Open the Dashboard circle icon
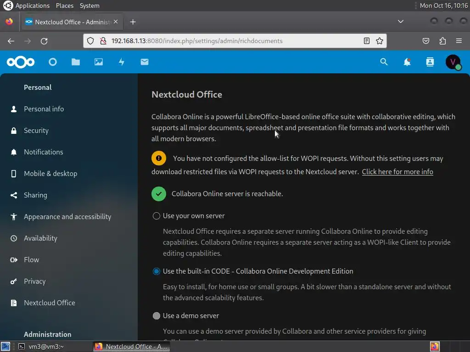The height and width of the screenshot is (352, 470). [53, 62]
